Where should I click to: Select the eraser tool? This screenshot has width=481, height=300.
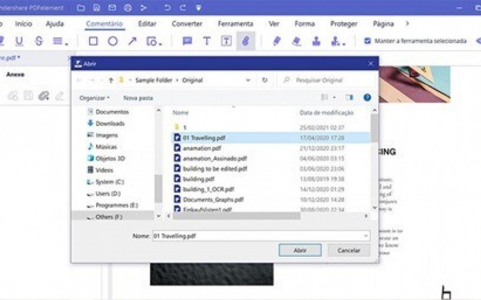click(x=296, y=41)
